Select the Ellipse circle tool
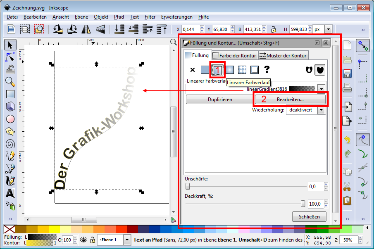Screen dimensions: 374x249 coord(10,119)
